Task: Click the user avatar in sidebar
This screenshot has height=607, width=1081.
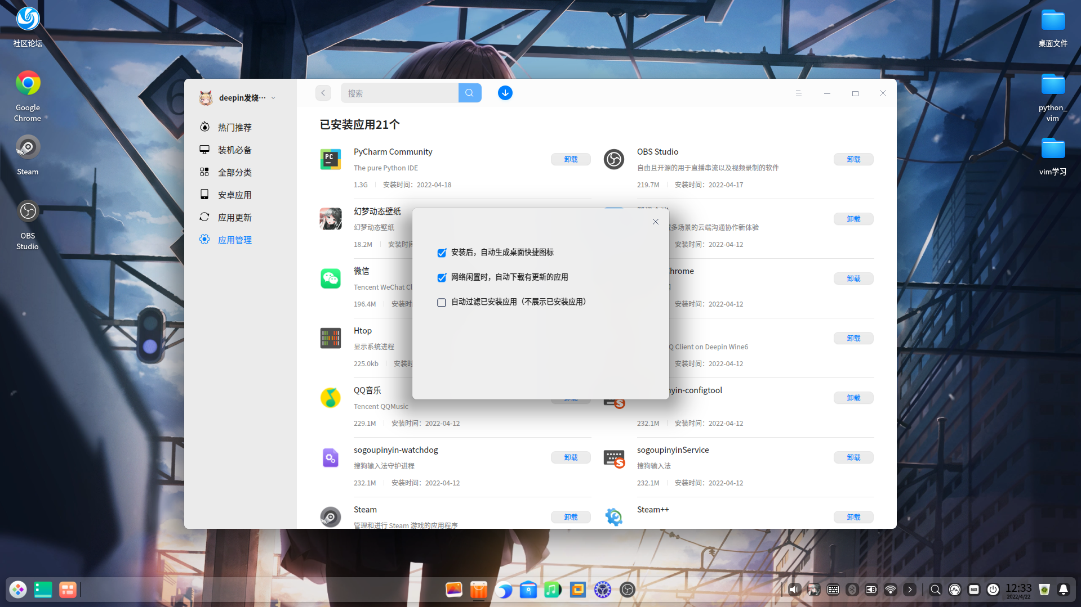Action: (206, 98)
